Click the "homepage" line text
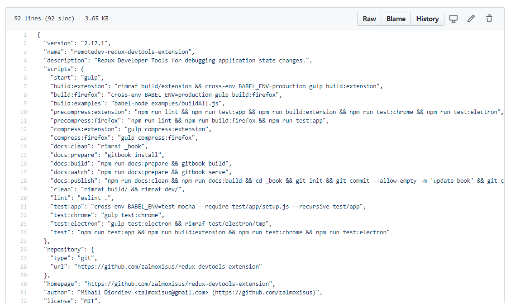Viewport: 525px width, 303px height. pos(159,284)
